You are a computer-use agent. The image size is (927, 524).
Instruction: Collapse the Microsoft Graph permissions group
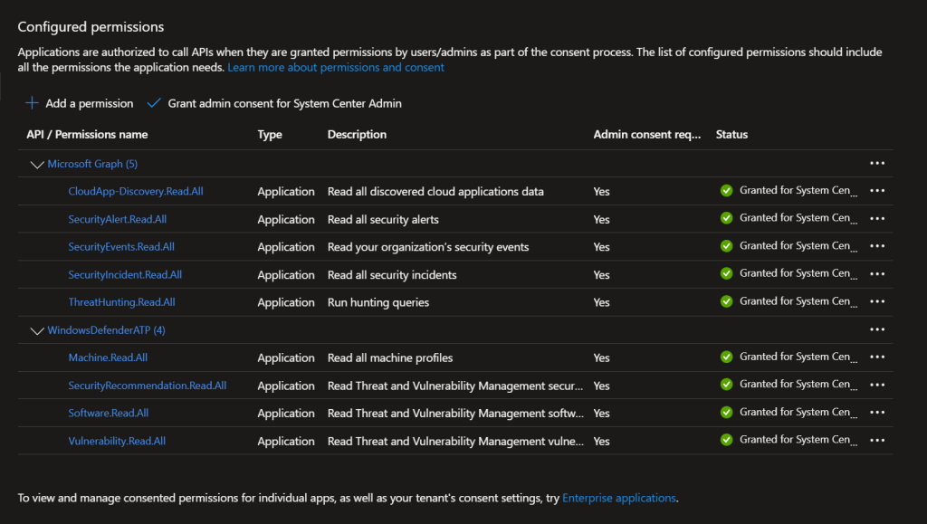pyautogui.click(x=37, y=165)
